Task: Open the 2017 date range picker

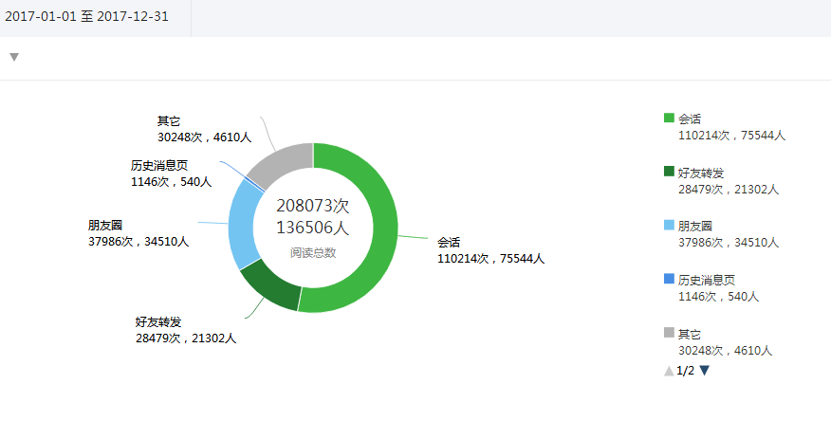Action: pyautogui.click(x=86, y=17)
